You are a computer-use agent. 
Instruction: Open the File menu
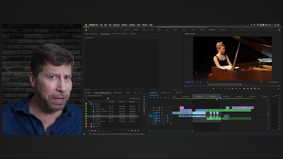point(101,25)
